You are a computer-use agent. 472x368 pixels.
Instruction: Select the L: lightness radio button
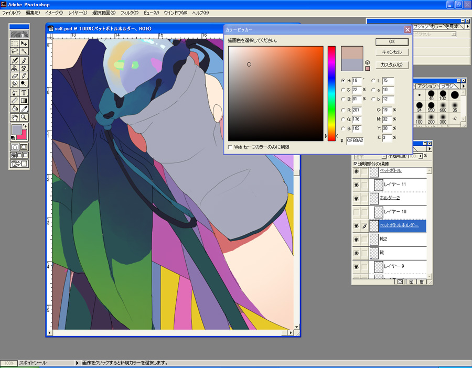point(373,81)
